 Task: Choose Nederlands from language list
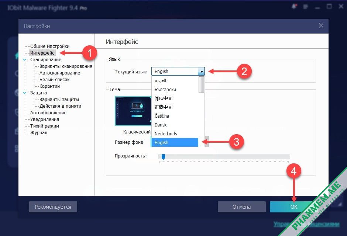[175, 134]
